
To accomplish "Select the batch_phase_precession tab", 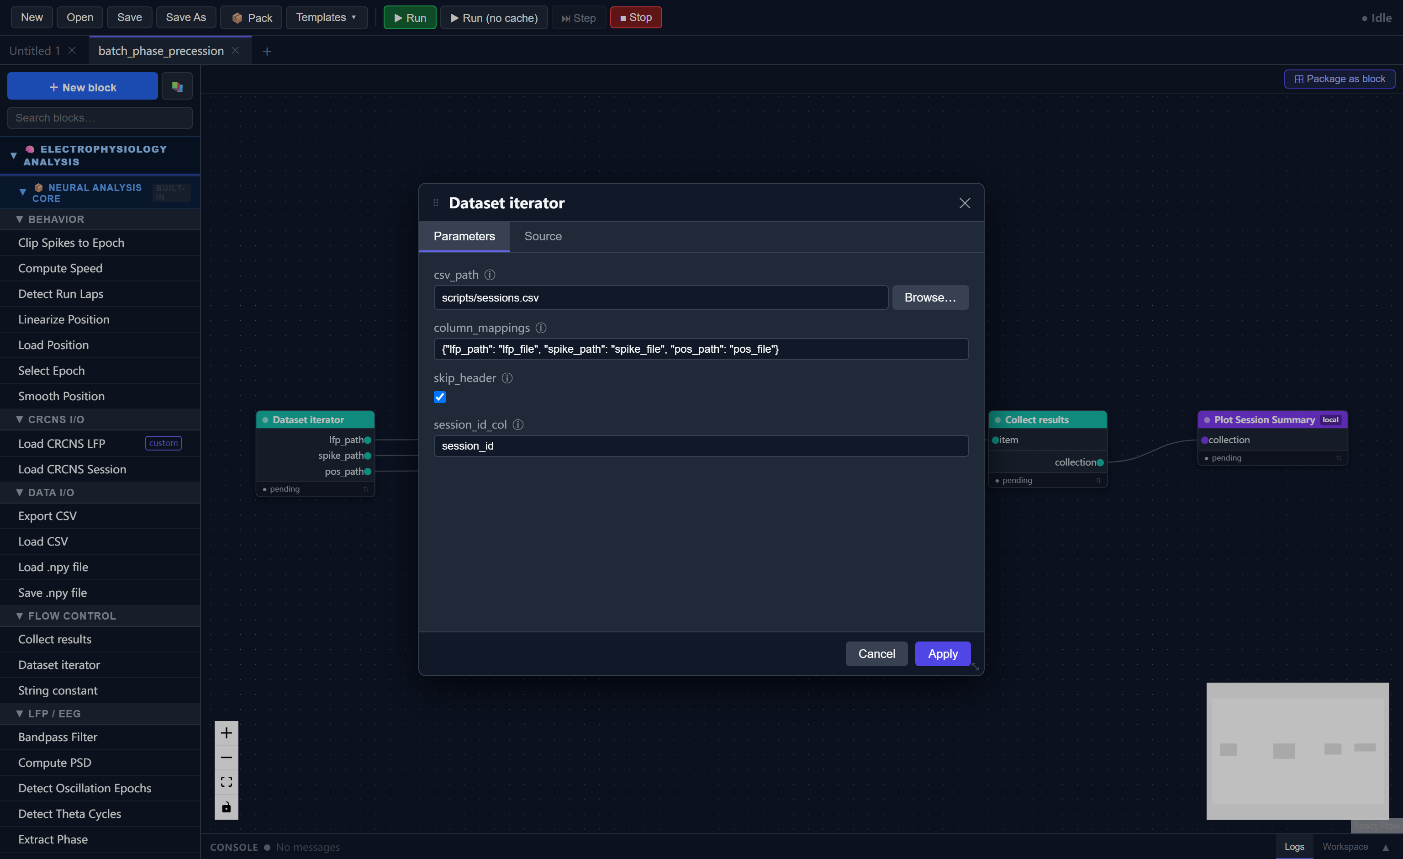I will pyautogui.click(x=161, y=51).
